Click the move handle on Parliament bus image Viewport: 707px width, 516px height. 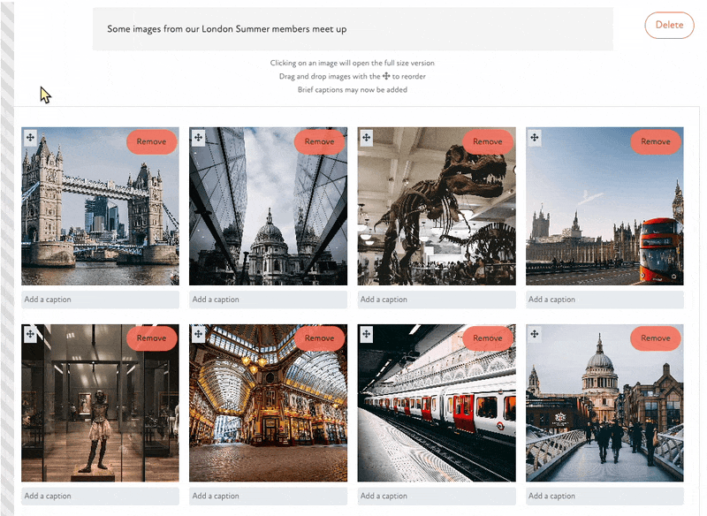pos(534,137)
